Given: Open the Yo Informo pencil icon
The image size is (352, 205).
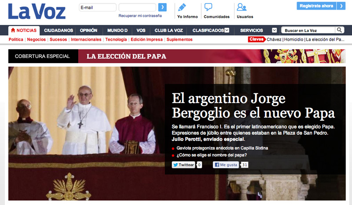Looking at the screenshot, I should point(182,7).
